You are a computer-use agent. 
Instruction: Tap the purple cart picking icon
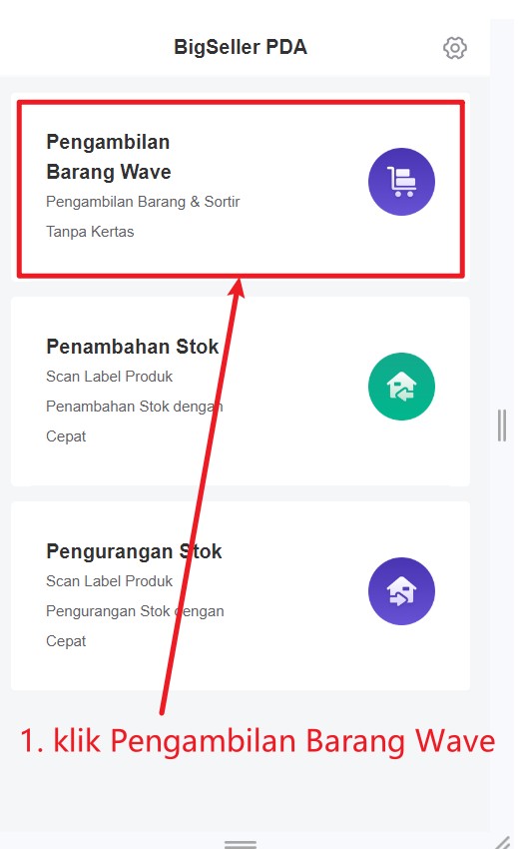(x=401, y=182)
